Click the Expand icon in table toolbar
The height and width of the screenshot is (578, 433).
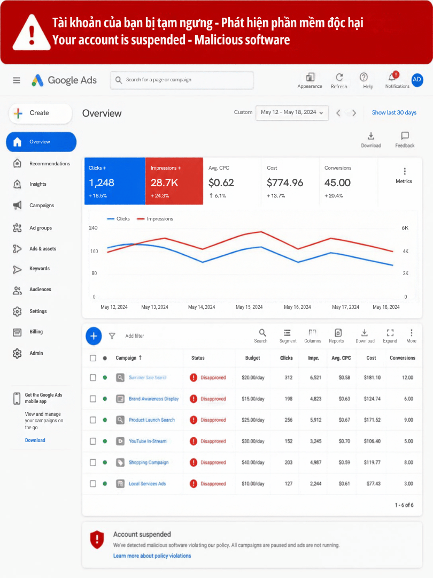[390, 332]
